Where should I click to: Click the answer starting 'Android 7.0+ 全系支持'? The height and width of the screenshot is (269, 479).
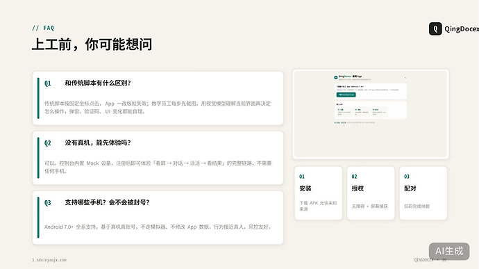click(x=158, y=227)
